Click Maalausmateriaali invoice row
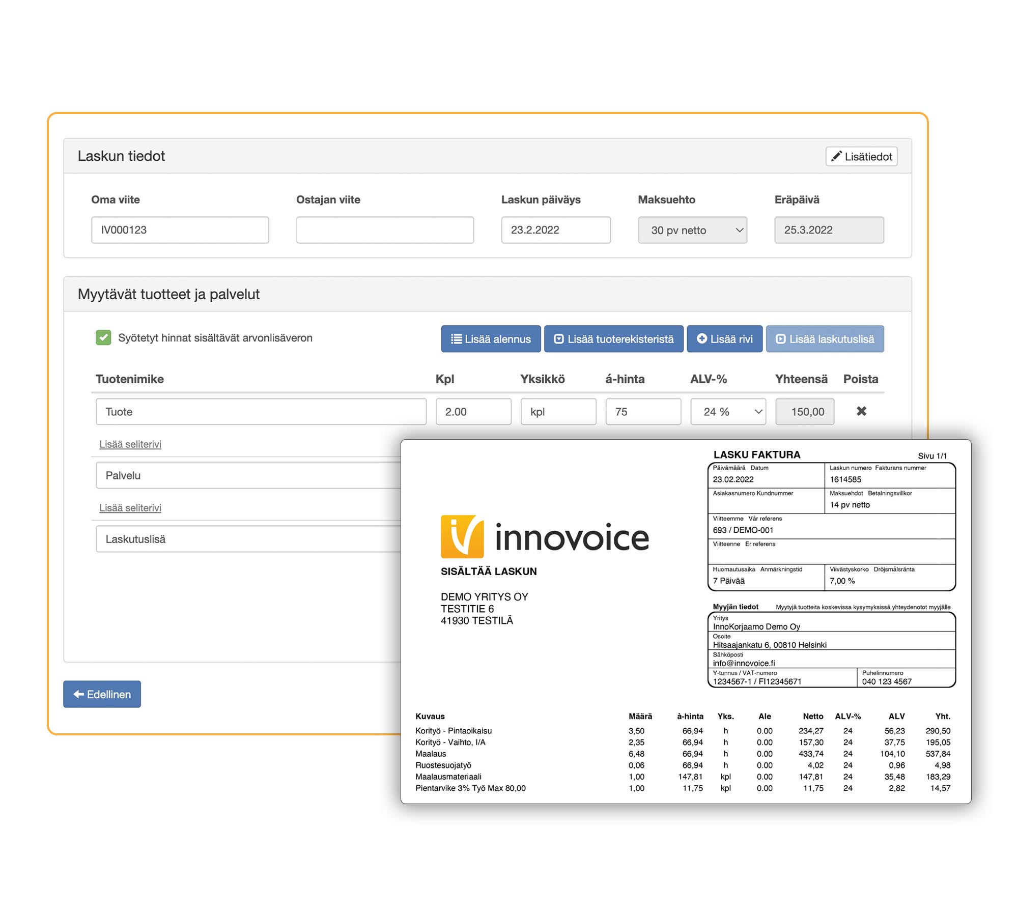 click(x=683, y=777)
